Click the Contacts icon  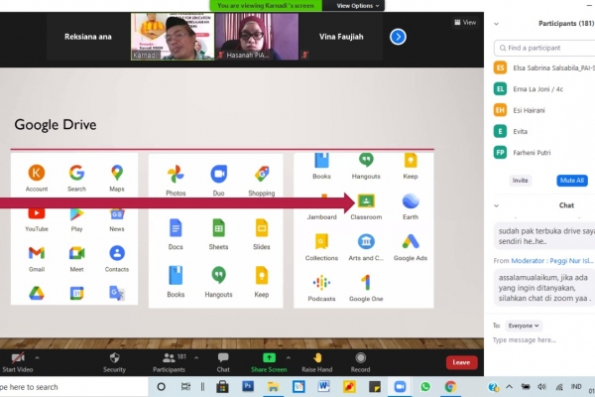(x=117, y=253)
